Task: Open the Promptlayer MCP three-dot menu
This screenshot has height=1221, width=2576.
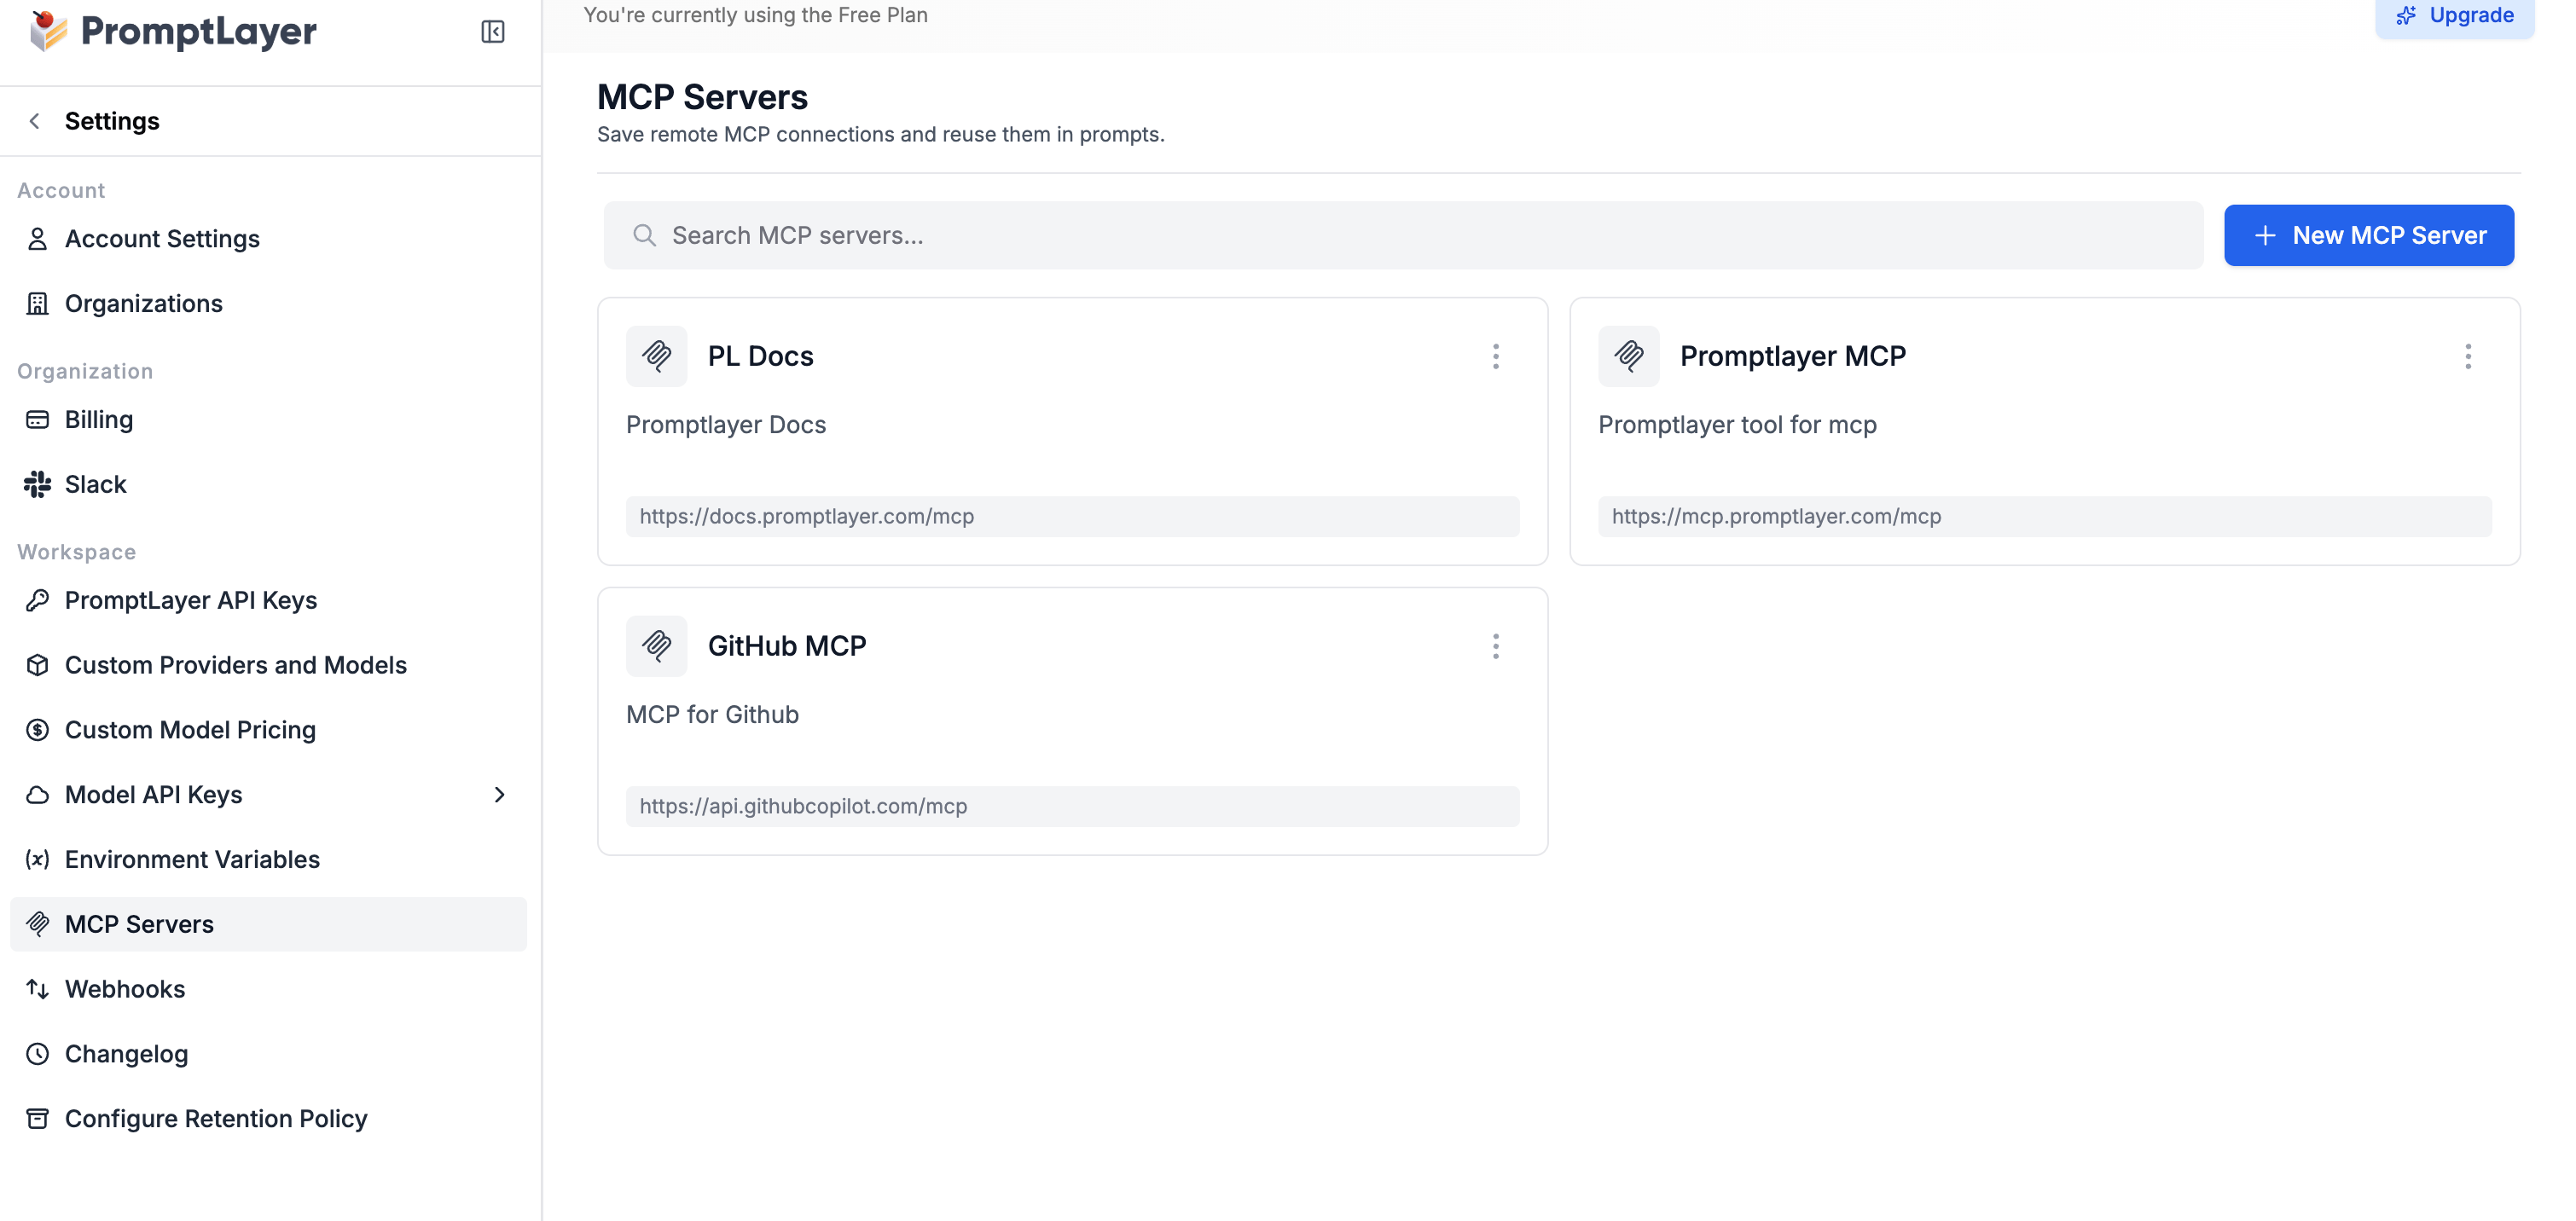Action: 2467,356
